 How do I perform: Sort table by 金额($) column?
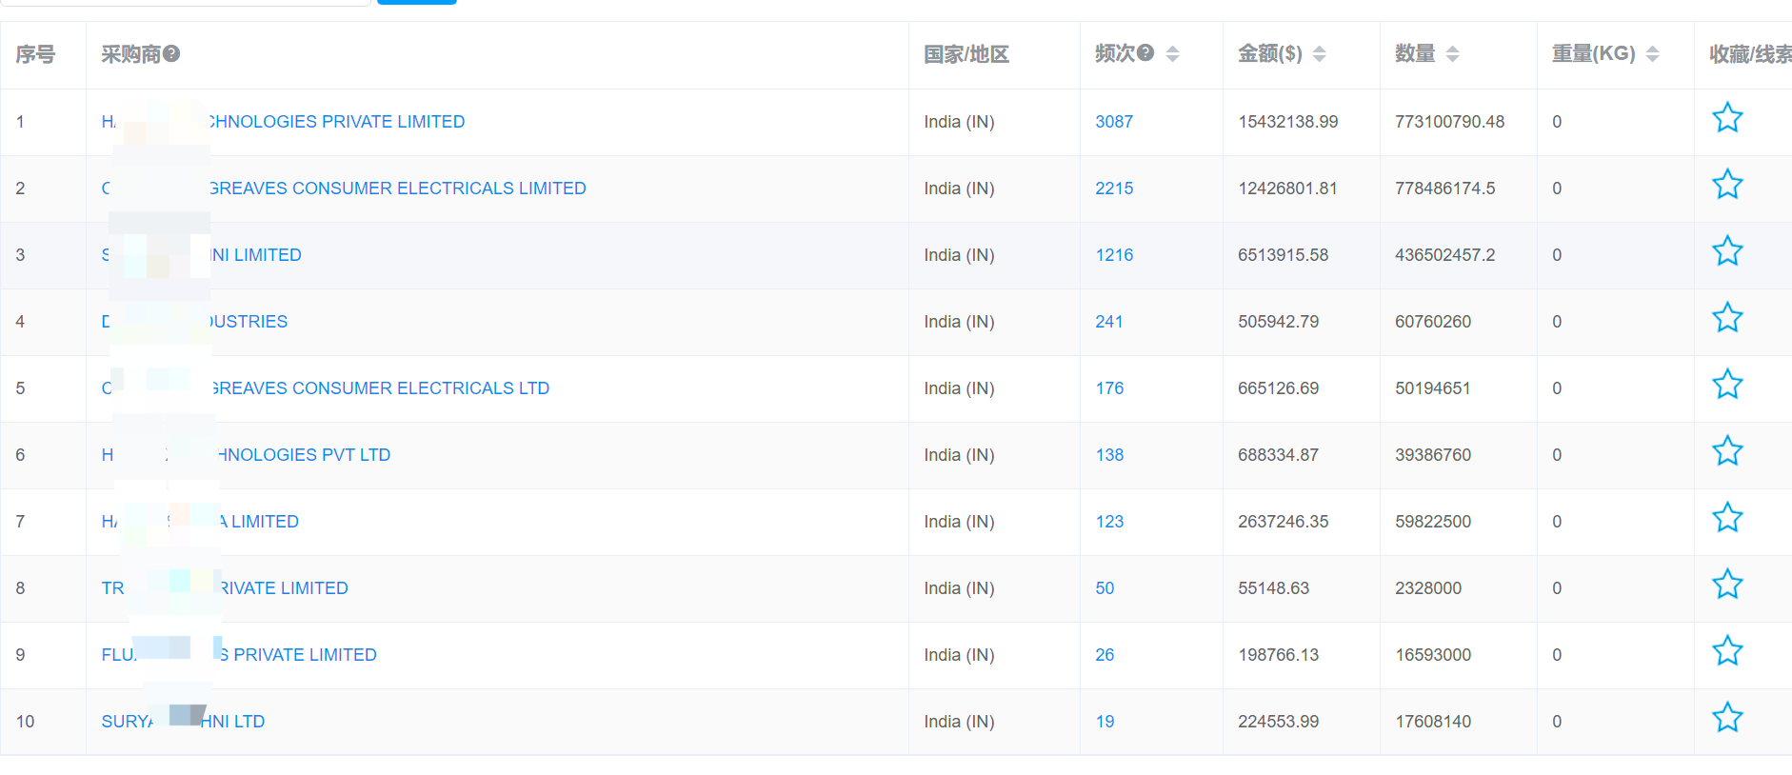[1320, 53]
